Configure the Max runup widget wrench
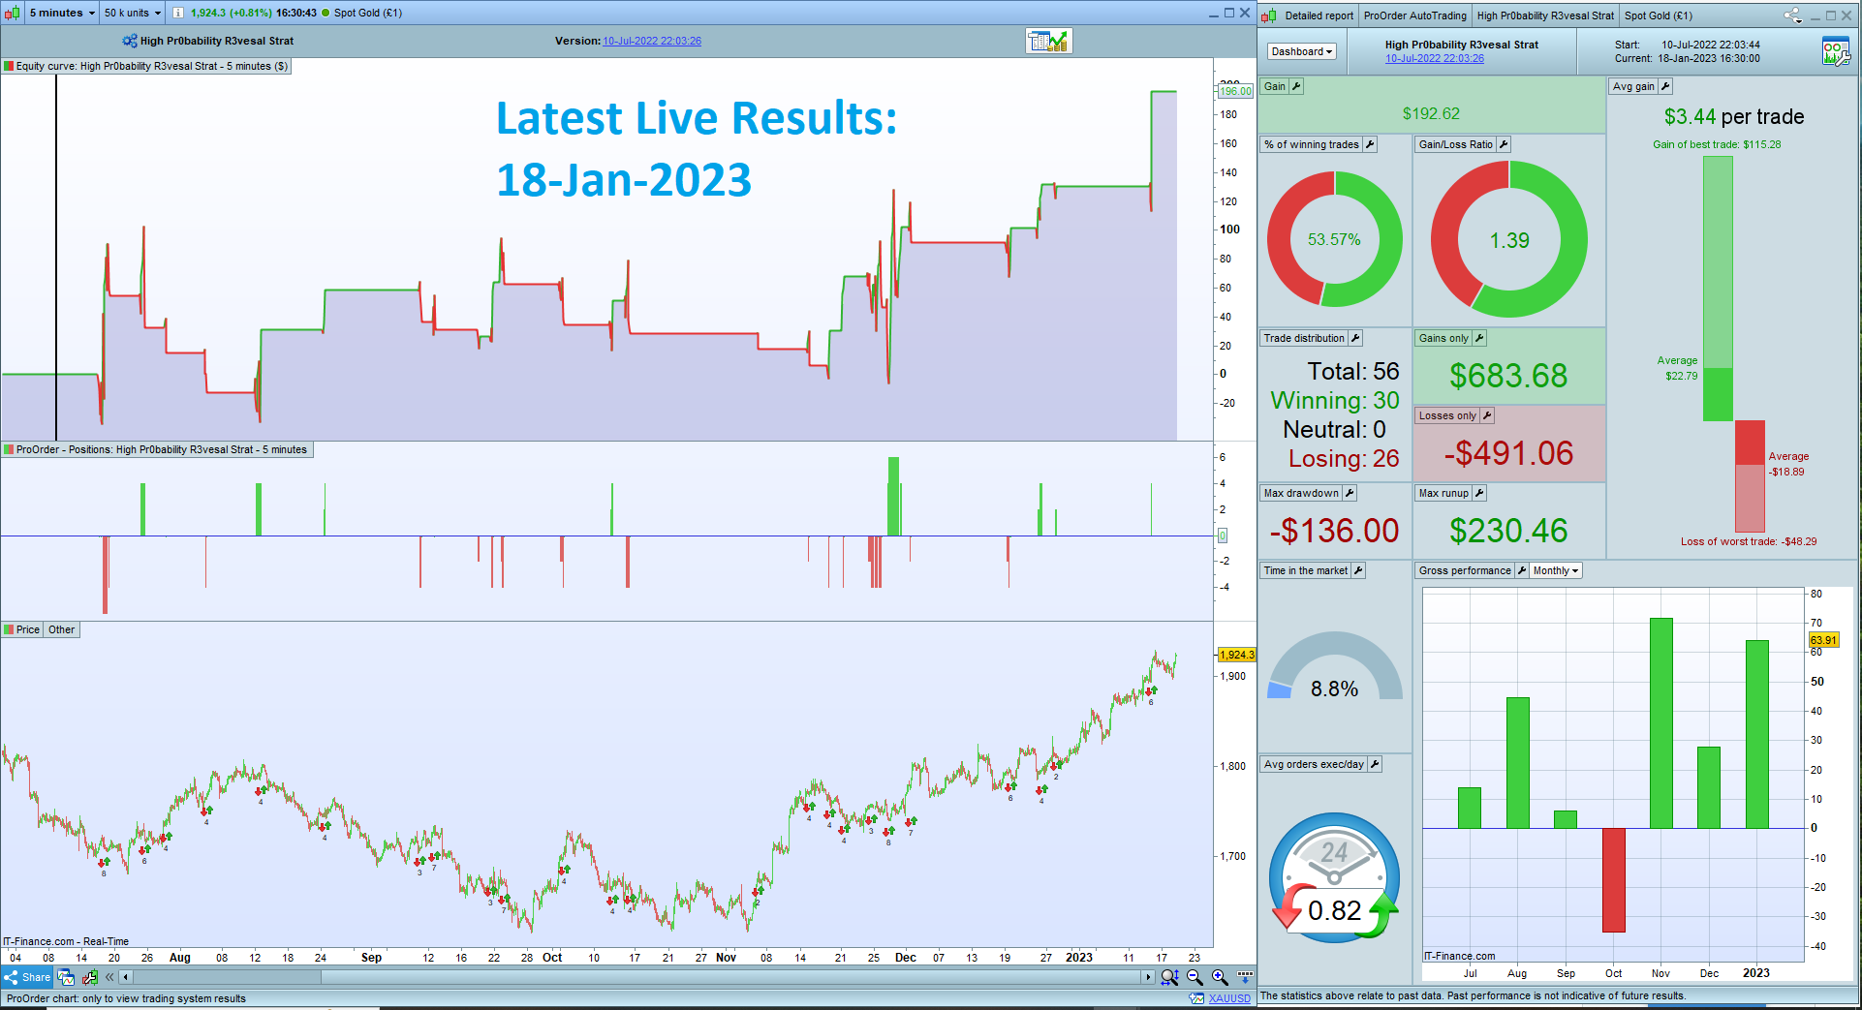 [x=1479, y=493]
